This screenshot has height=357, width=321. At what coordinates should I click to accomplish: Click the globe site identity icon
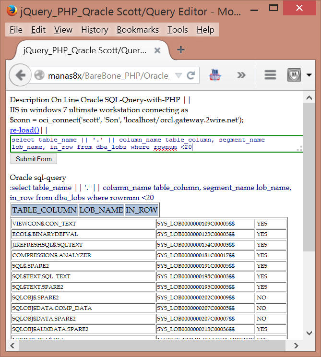coord(39,76)
